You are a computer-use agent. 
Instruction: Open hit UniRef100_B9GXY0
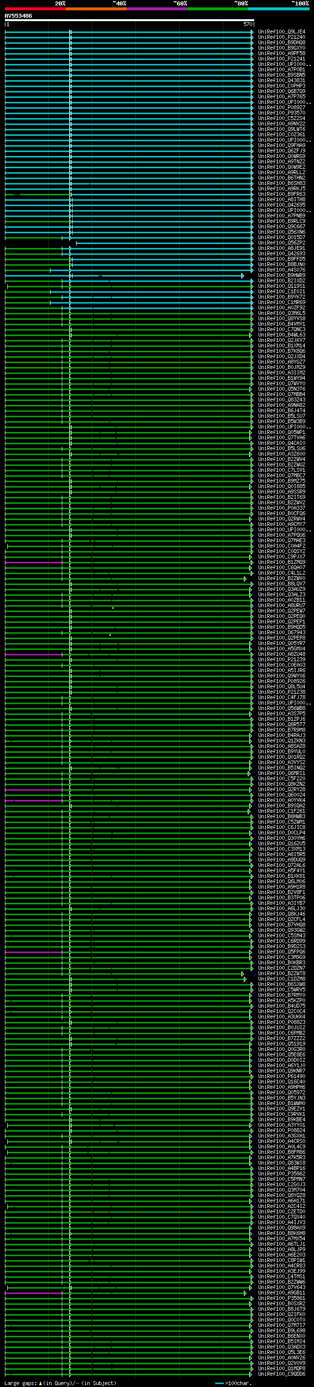click(282, 48)
